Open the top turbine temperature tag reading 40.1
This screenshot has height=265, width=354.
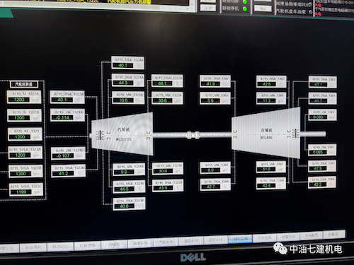pos(127,63)
